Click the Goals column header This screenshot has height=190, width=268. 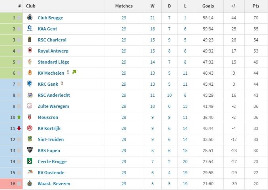coord(208,6)
